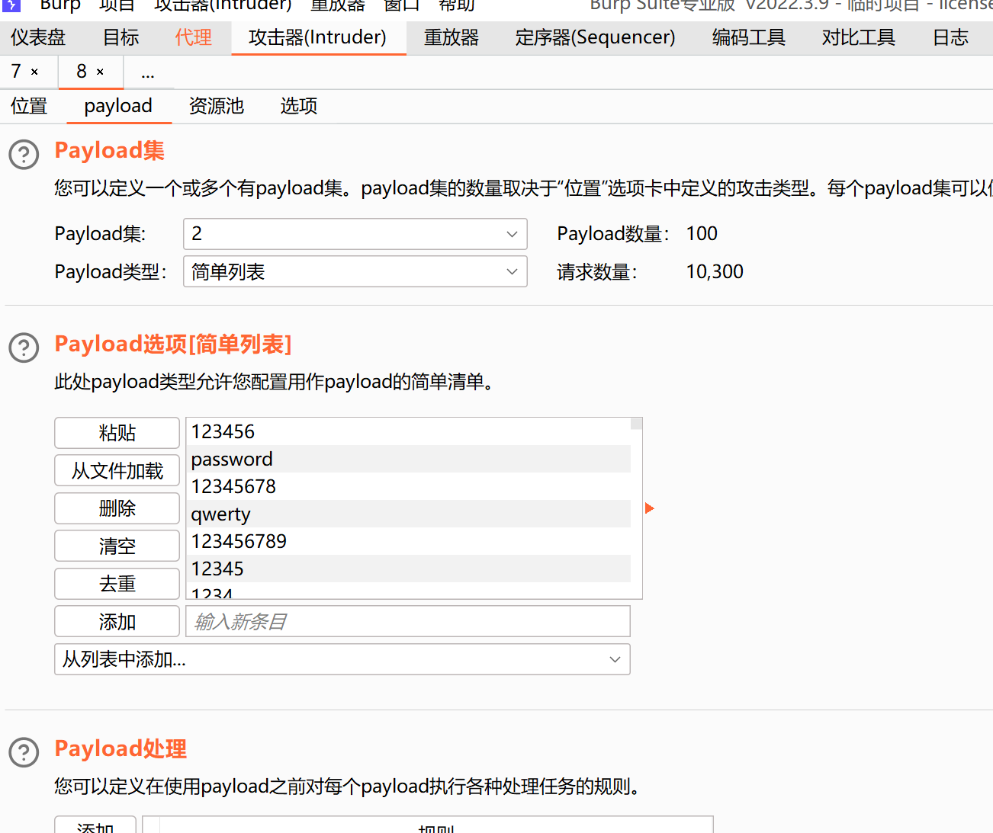
Task: Open the 定序器(Sequencer) tab
Action: point(596,37)
